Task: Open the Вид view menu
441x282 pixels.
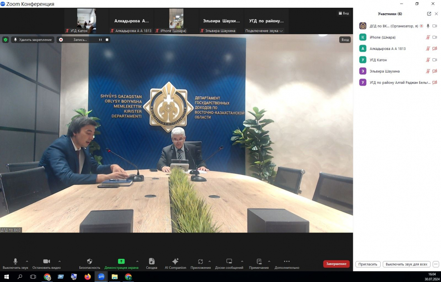Action: click(344, 13)
